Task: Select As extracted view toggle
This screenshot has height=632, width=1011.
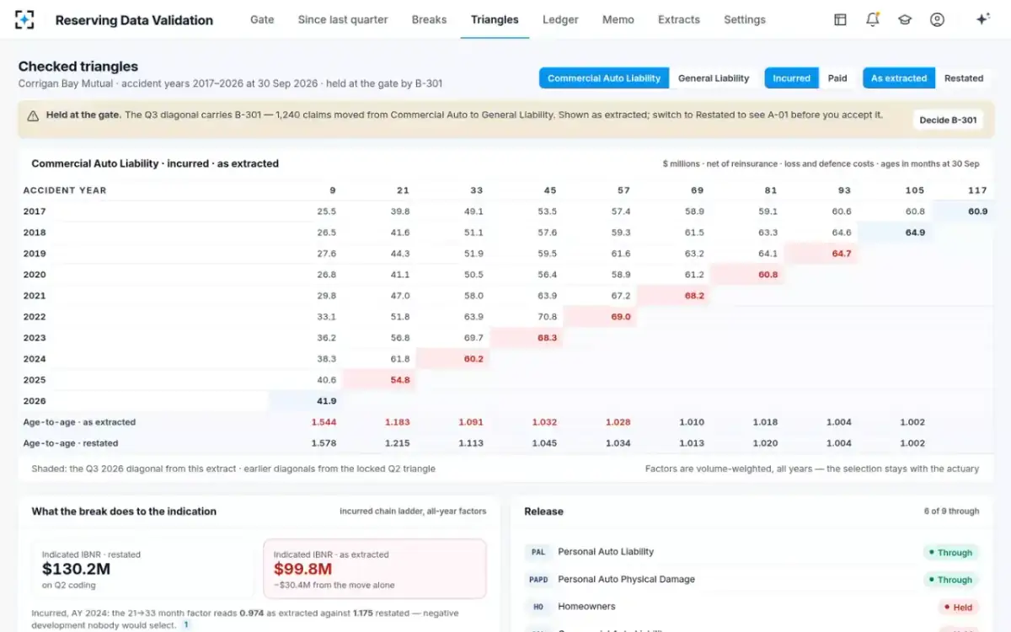Action: pos(899,78)
